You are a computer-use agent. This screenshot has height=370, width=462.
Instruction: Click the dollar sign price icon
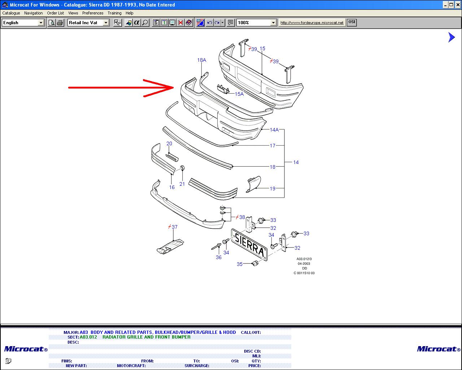(164, 23)
